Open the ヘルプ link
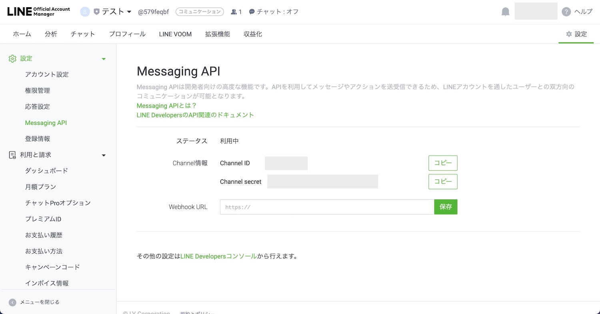The width and height of the screenshot is (600, 314). (583, 12)
